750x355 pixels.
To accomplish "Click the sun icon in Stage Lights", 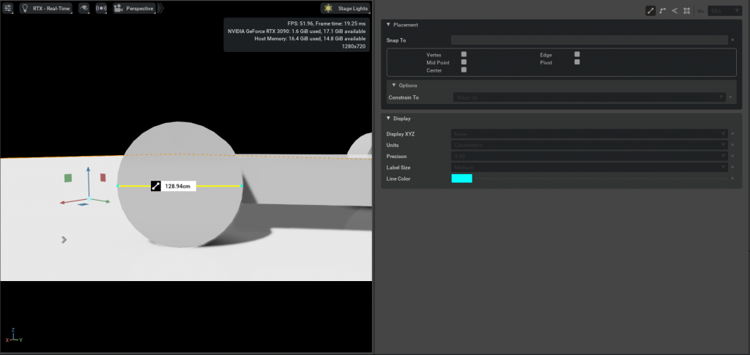I will click(328, 8).
